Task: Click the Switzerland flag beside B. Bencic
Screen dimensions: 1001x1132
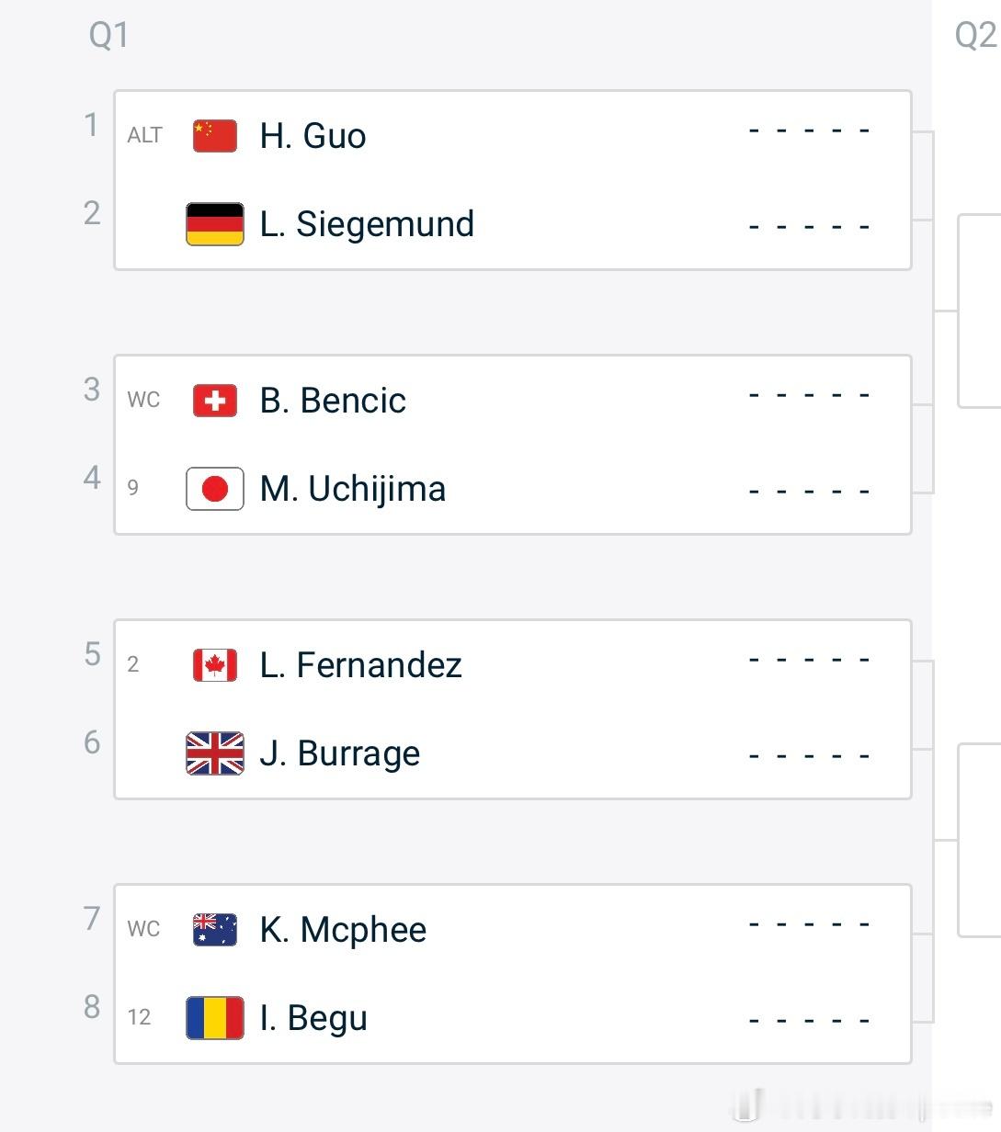Action: click(x=215, y=401)
